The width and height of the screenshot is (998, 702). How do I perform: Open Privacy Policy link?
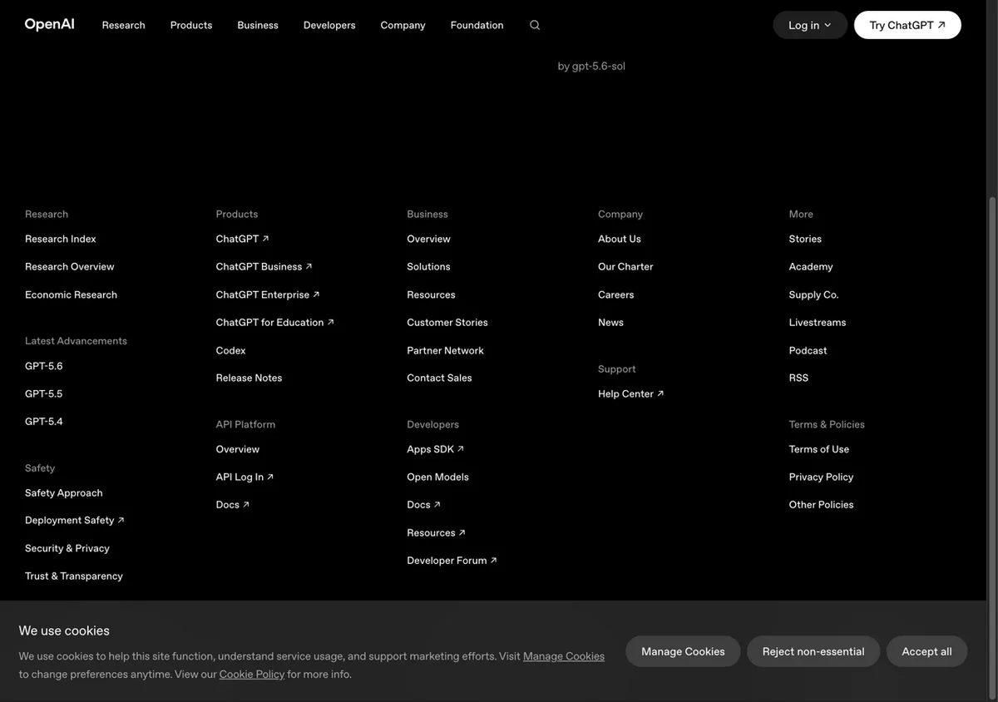point(822,477)
